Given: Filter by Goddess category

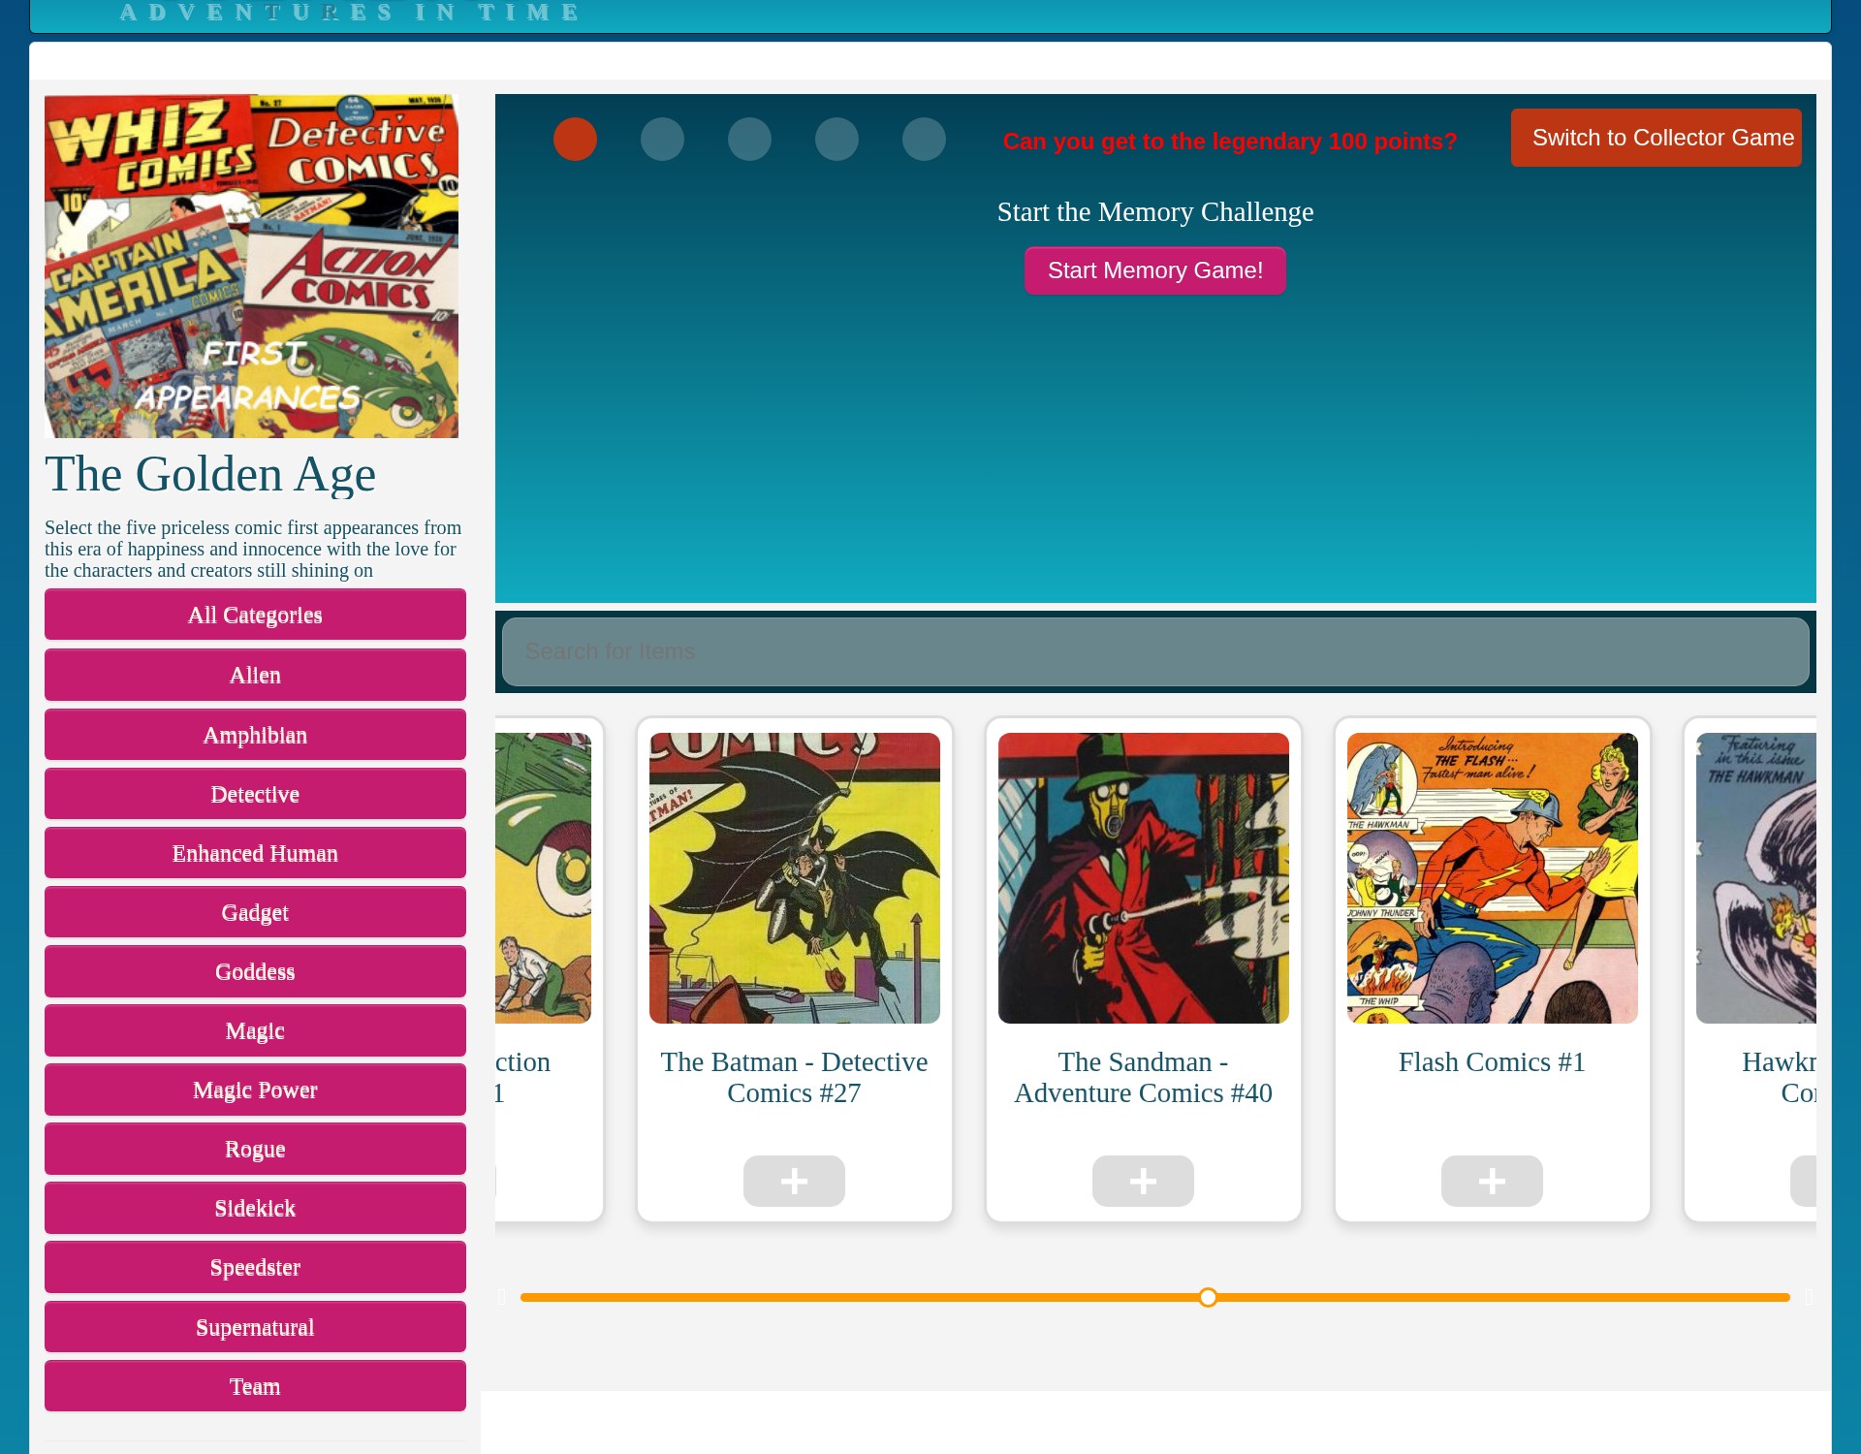Looking at the screenshot, I should pyautogui.click(x=255, y=971).
